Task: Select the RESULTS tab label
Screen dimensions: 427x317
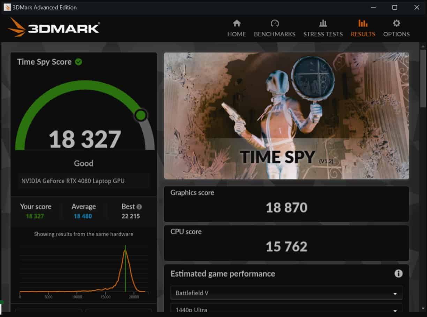Action: 363,34
